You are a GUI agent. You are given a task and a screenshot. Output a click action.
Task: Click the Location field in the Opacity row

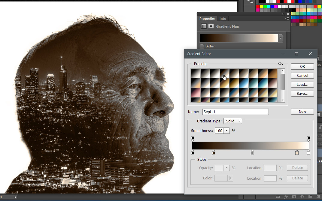click(x=270, y=168)
